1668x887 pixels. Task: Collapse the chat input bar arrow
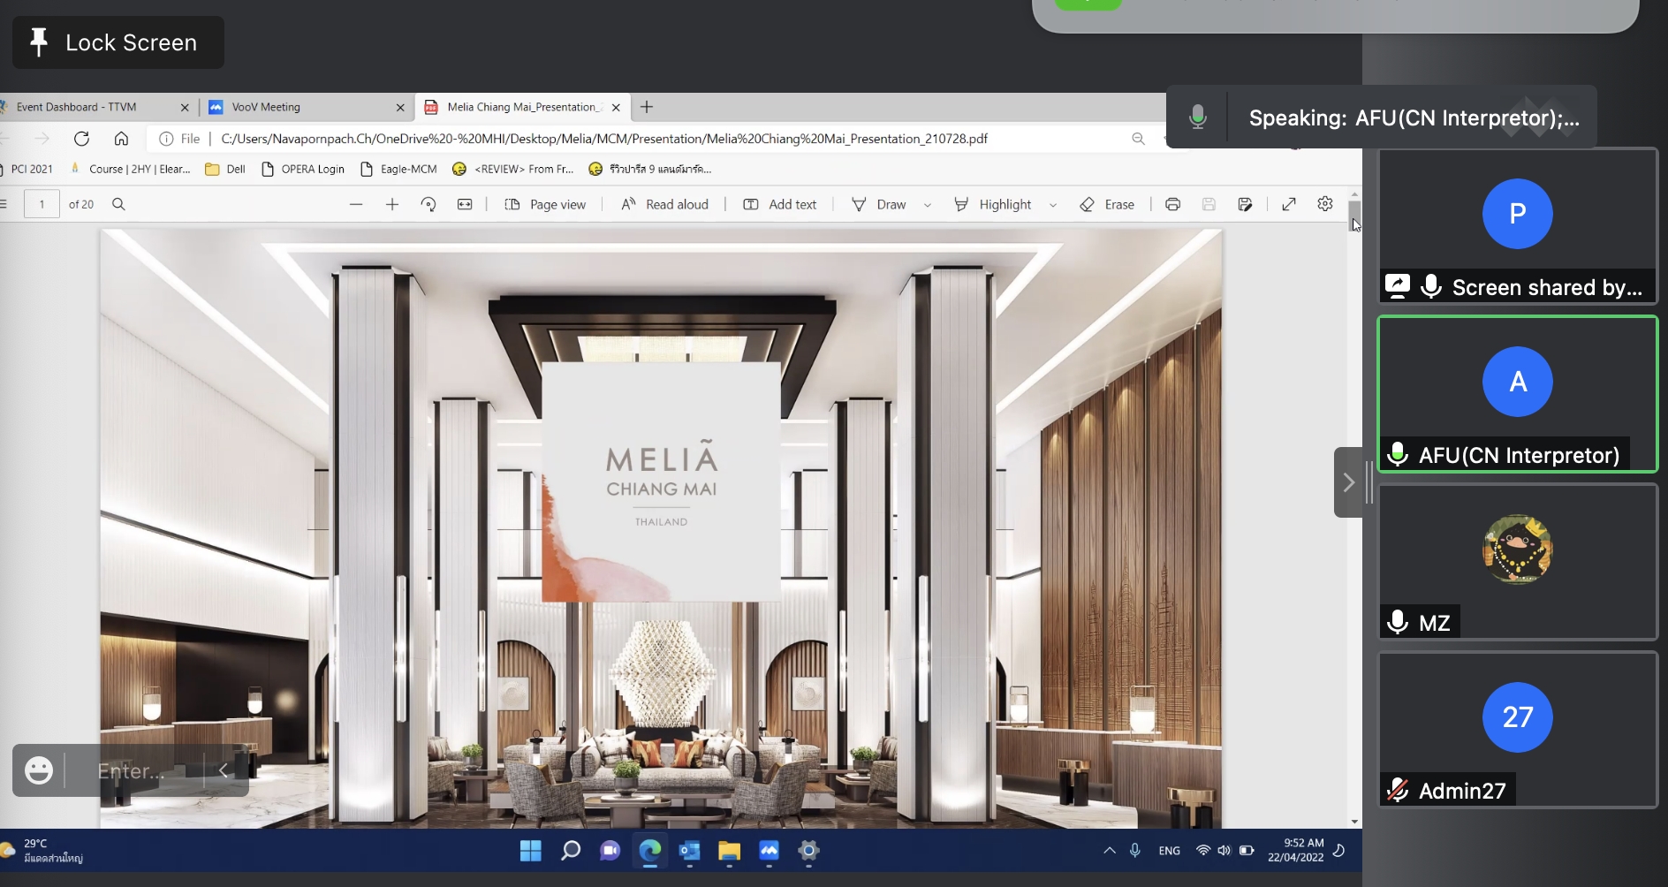224,770
